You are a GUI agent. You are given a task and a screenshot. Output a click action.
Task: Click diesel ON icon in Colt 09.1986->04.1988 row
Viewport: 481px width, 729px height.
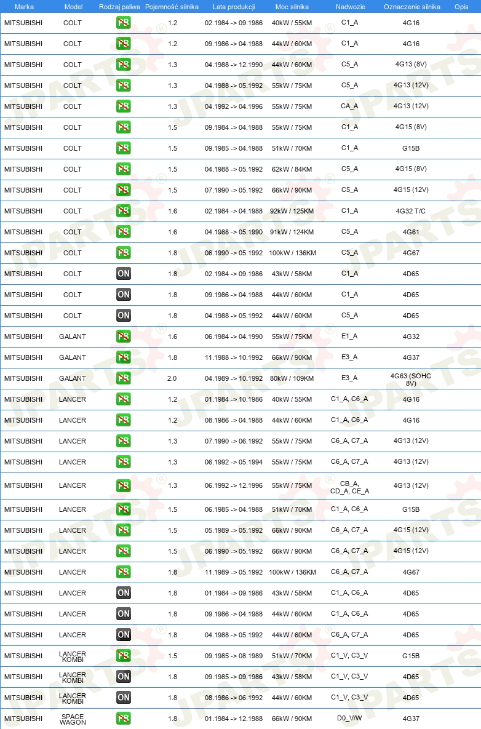tap(123, 295)
